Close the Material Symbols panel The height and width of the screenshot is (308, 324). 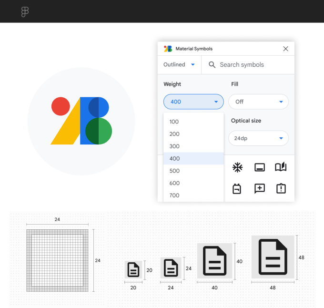coord(285,49)
